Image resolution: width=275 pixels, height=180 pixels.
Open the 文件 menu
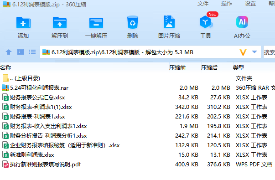(x=203, y=4)
